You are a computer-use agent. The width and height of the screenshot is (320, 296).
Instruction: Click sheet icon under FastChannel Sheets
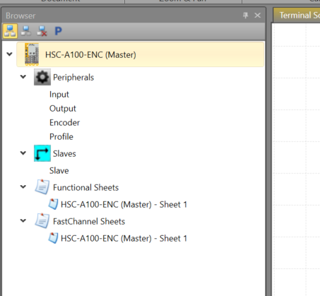pyautogui.click(x=53, y=238)
